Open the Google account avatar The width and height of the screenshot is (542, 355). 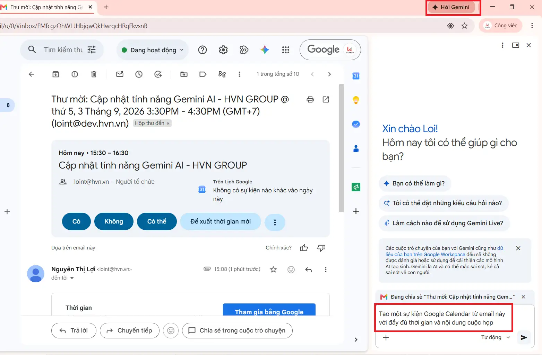coord(350,50)
